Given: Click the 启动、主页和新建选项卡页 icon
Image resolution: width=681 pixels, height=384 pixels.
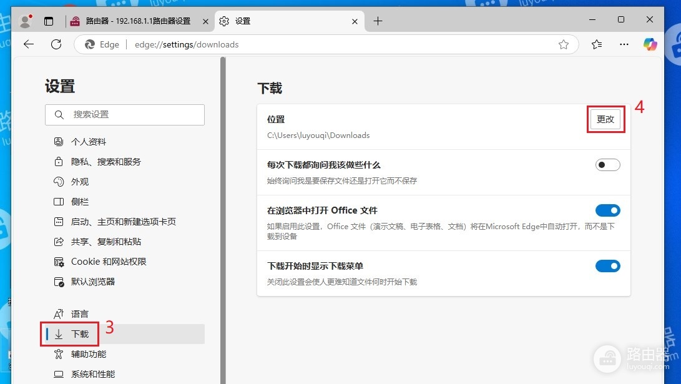Looking at the screenshot, I should (x=59, y=222).
